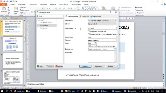This screenshot has height=93, width=166.
Task: Select the 192.168.10.103 session
Action: (47, 22)
